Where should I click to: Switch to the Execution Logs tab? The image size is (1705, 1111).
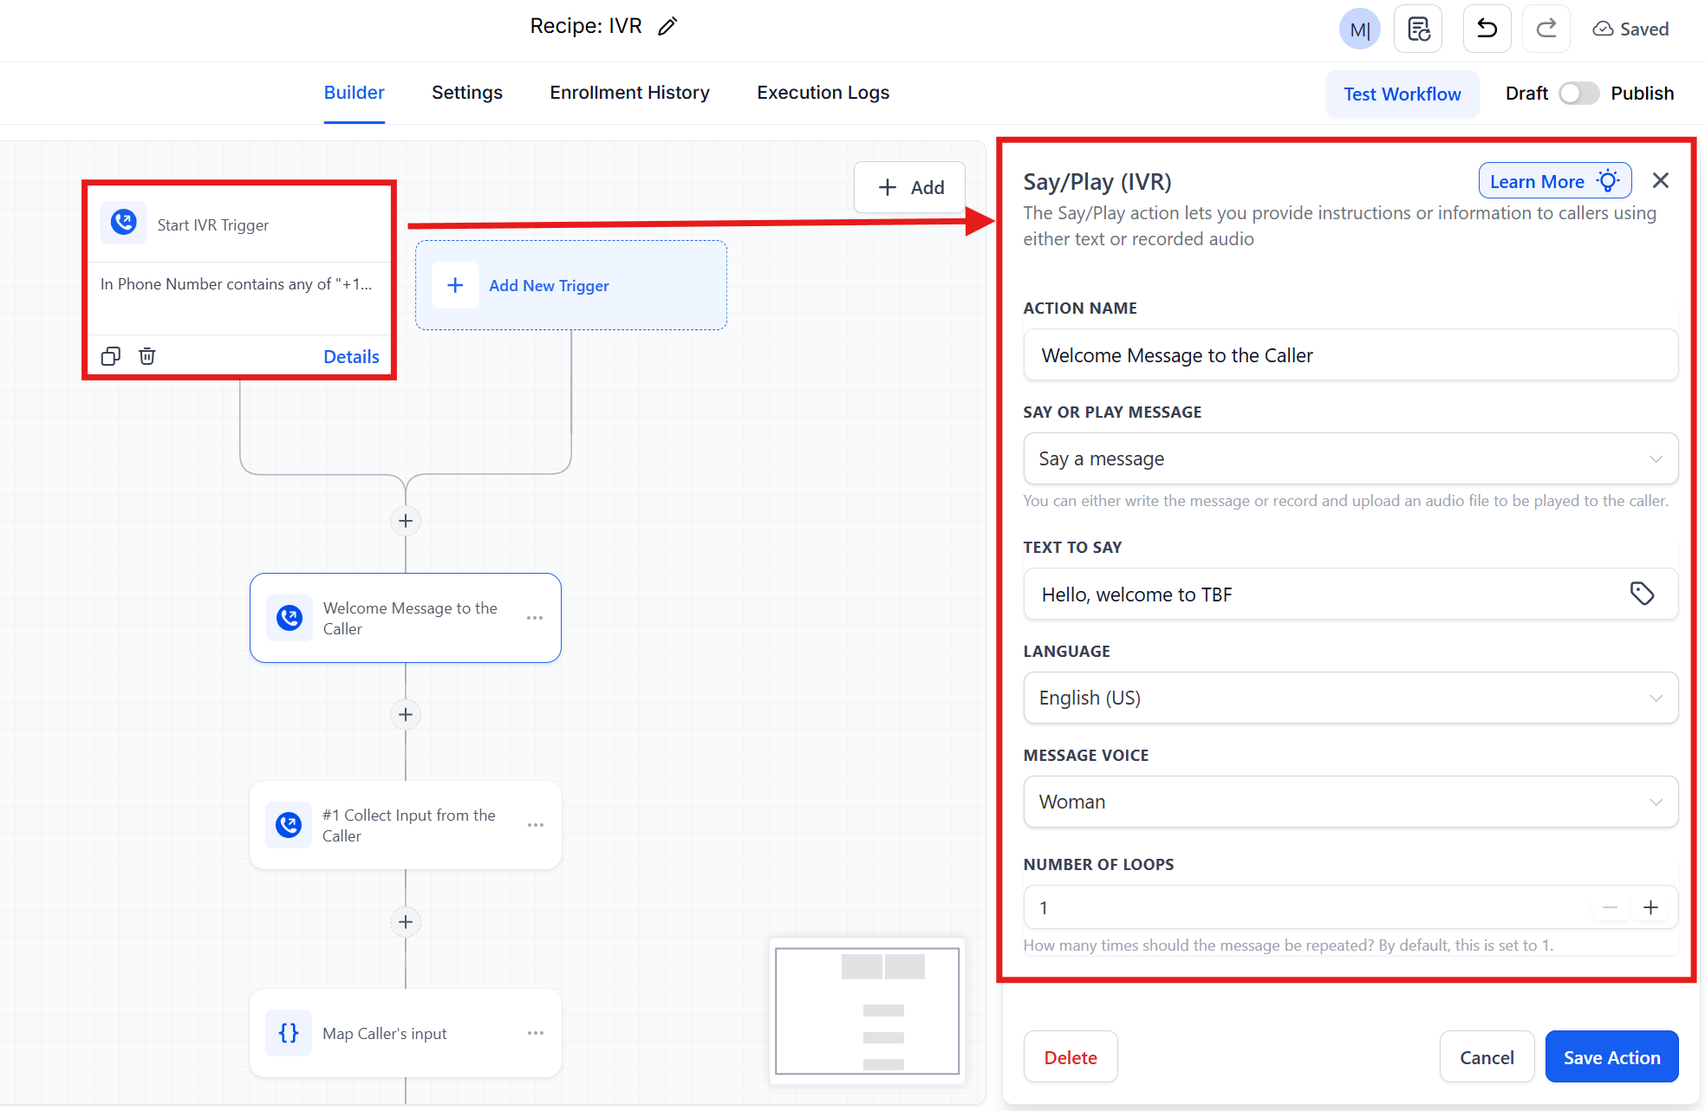(x=823, y=93)
